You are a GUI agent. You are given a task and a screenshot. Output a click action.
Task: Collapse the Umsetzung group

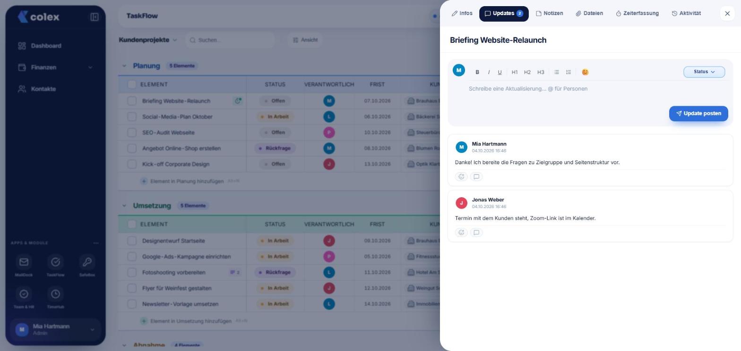(x=124, y=206)
